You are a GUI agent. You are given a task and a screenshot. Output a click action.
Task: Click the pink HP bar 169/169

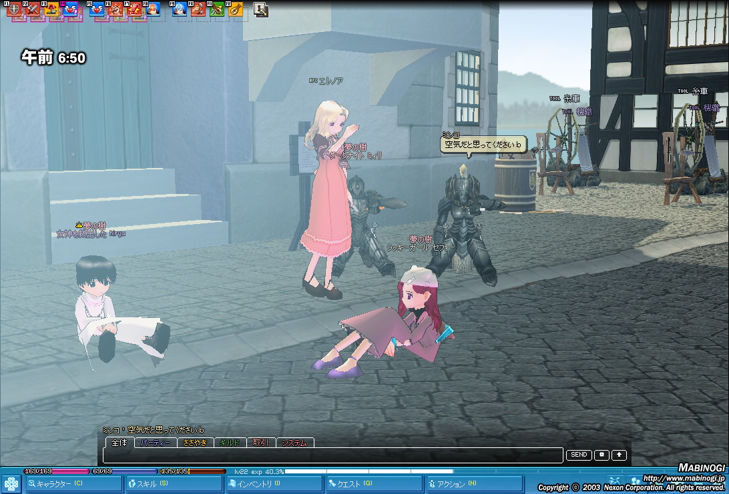pyautogui.click(x=56, y=471)
